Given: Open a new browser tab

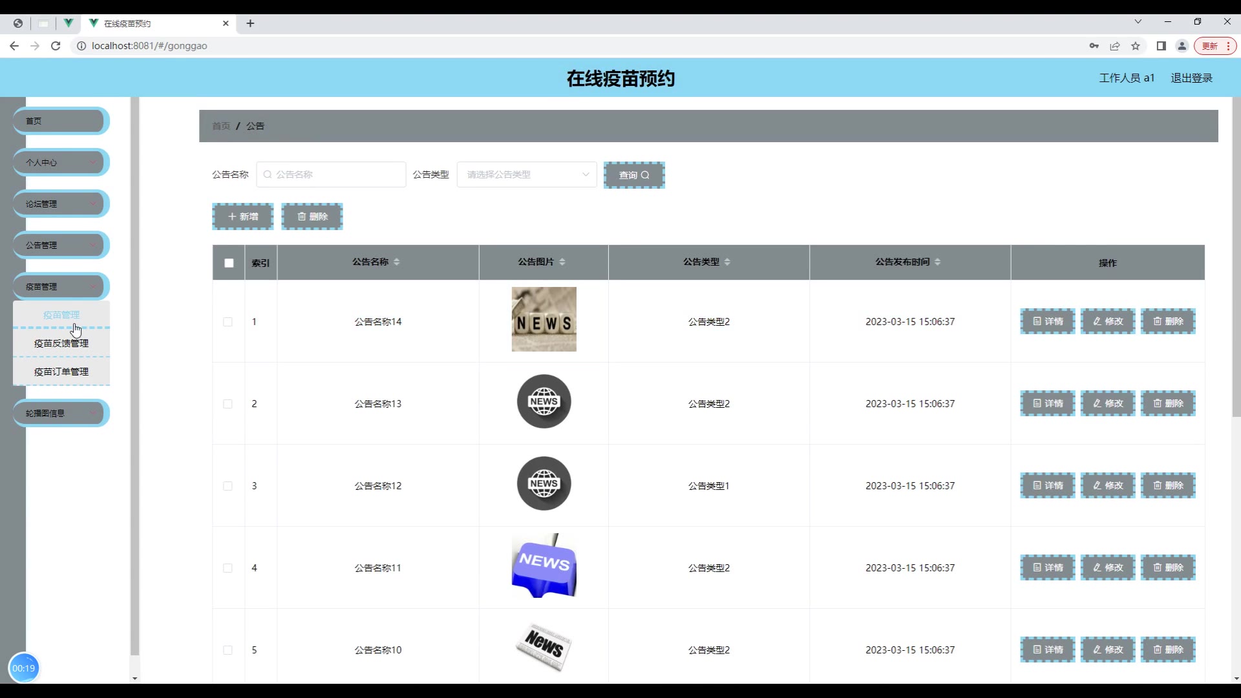Looking at the screenshot, I should tap(250, 23).
